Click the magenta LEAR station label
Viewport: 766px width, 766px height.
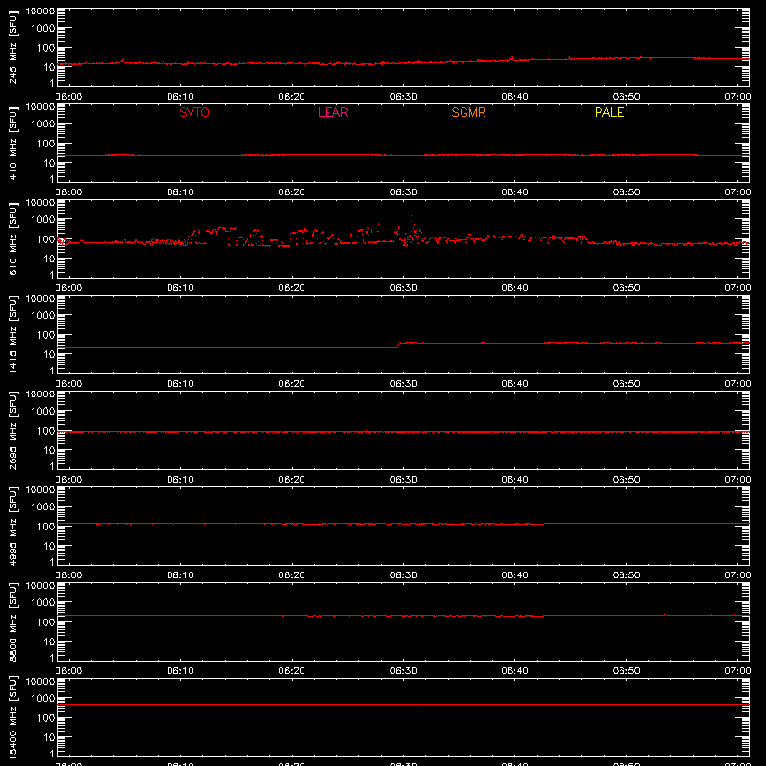coord(332,112)
